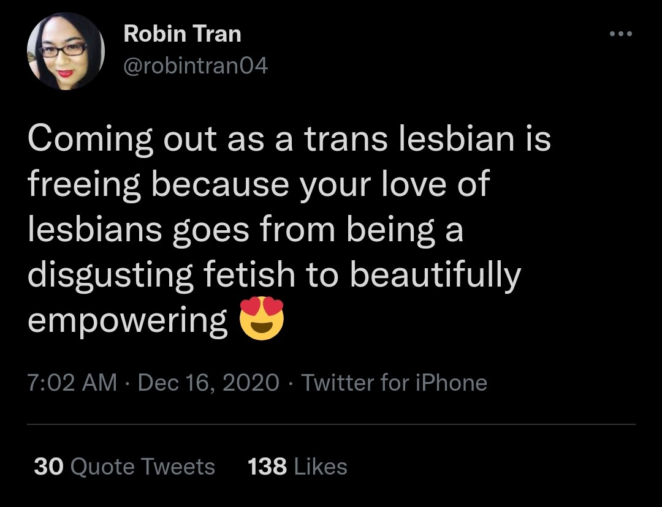
Task: Click the display name Robin Tran
Action: click(x=182, y=34)
